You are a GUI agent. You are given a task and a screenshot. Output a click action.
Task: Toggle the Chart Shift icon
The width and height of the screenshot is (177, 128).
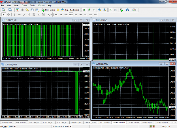tap(116, 10)
